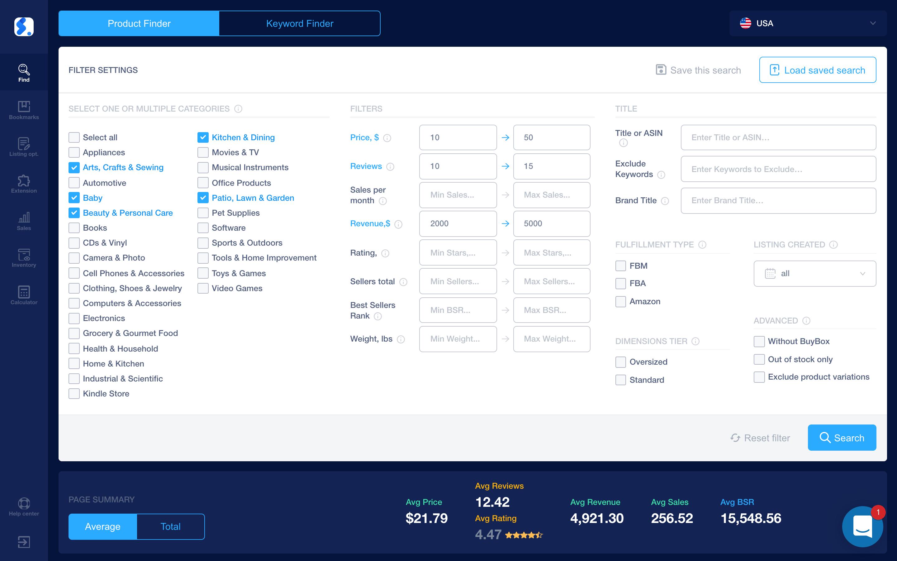This screenshot has width=897, height=561.
Task: Uncheck the Kitchen & Dining category
Action: 203,138
